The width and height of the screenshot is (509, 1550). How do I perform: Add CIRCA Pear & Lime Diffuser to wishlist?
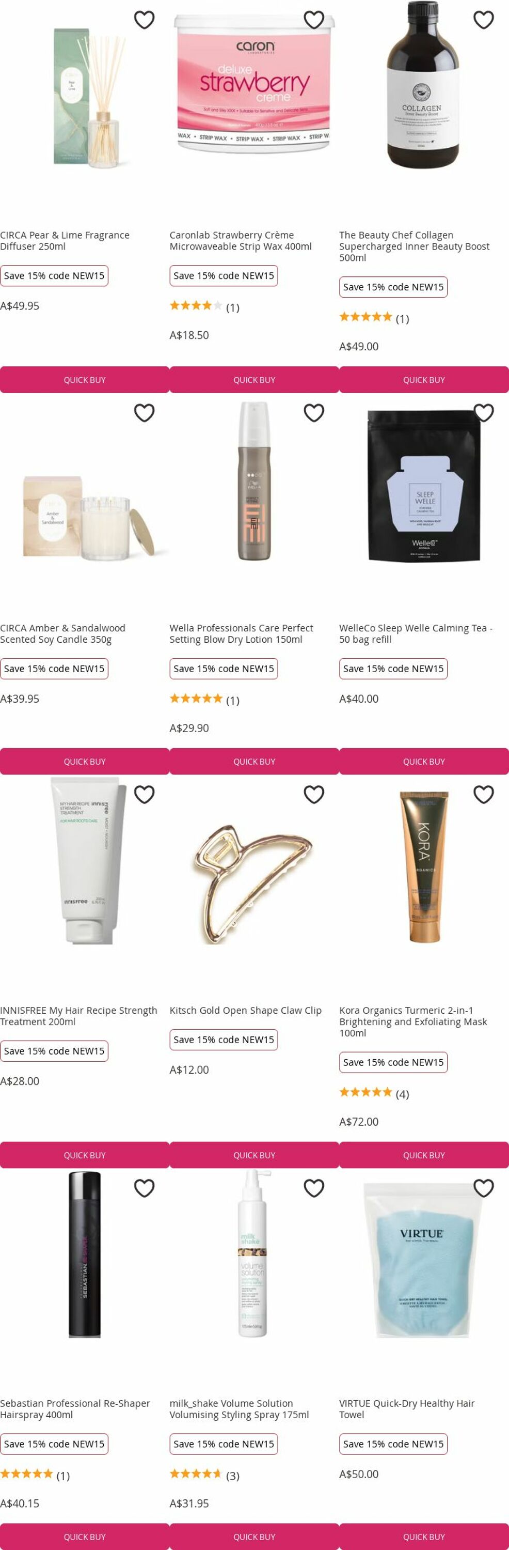tap(144, 20)
